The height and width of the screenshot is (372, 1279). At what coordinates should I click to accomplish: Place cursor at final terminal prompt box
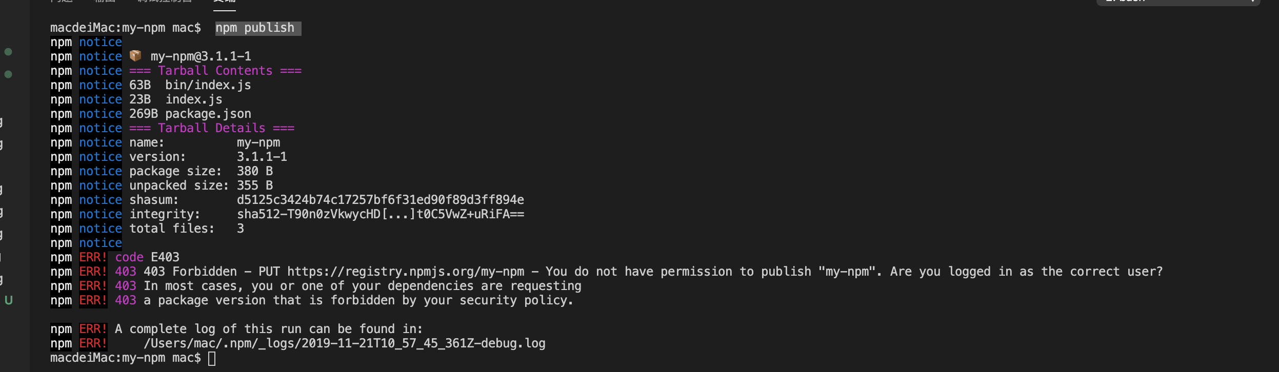212,358
